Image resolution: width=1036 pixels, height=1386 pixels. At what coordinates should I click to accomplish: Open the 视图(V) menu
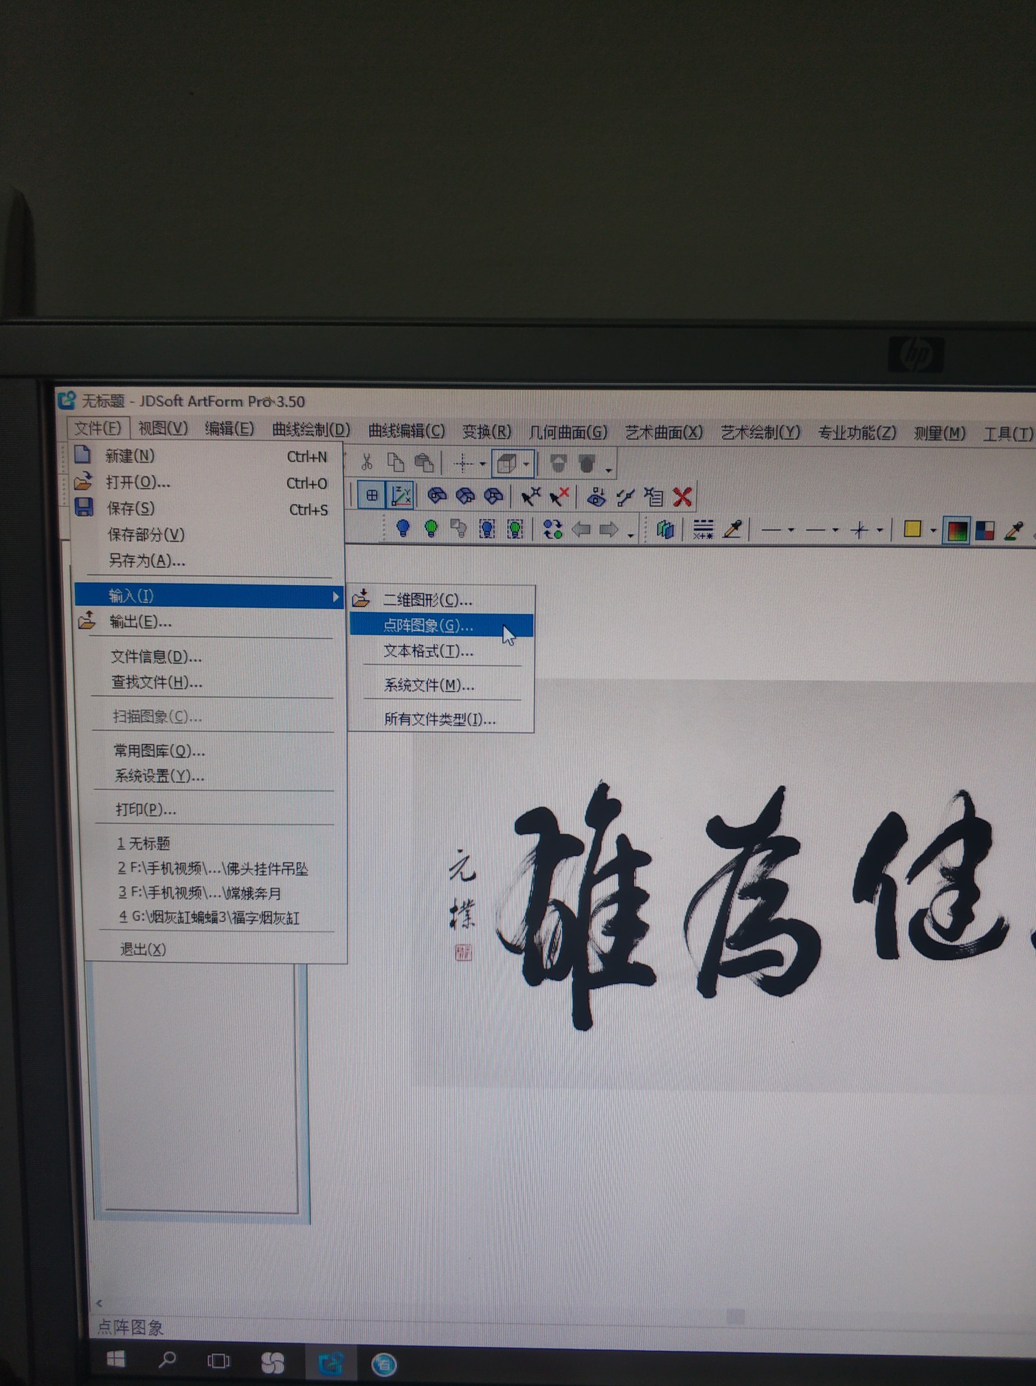(x=163, y=428)
